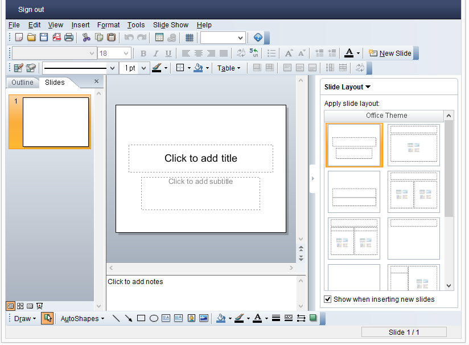Click the Paste clipboard icon
This screenshot has width=469, height=345.
pyautogui.click(x=111, y=38)
